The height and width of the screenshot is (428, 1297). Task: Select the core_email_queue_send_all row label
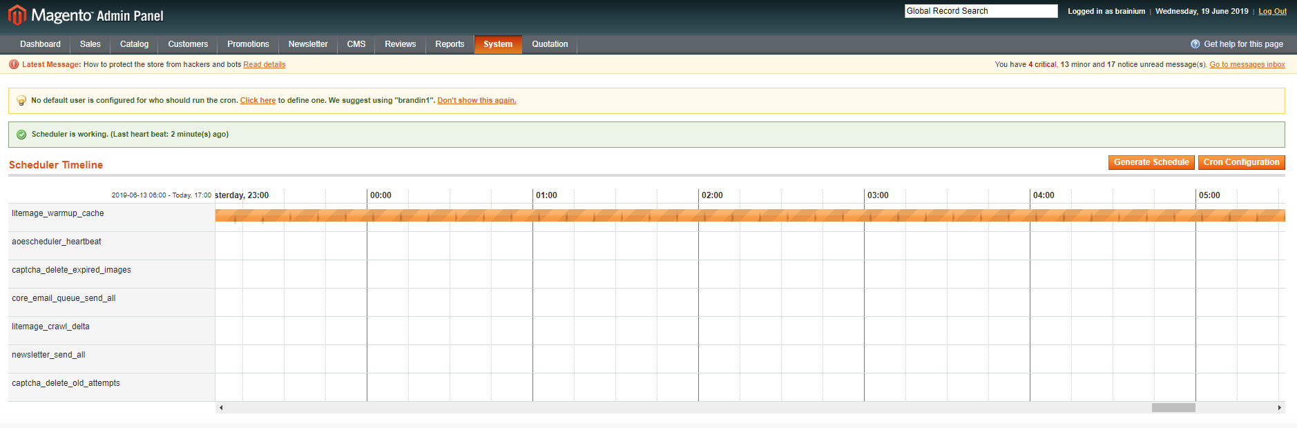(64, 298)
